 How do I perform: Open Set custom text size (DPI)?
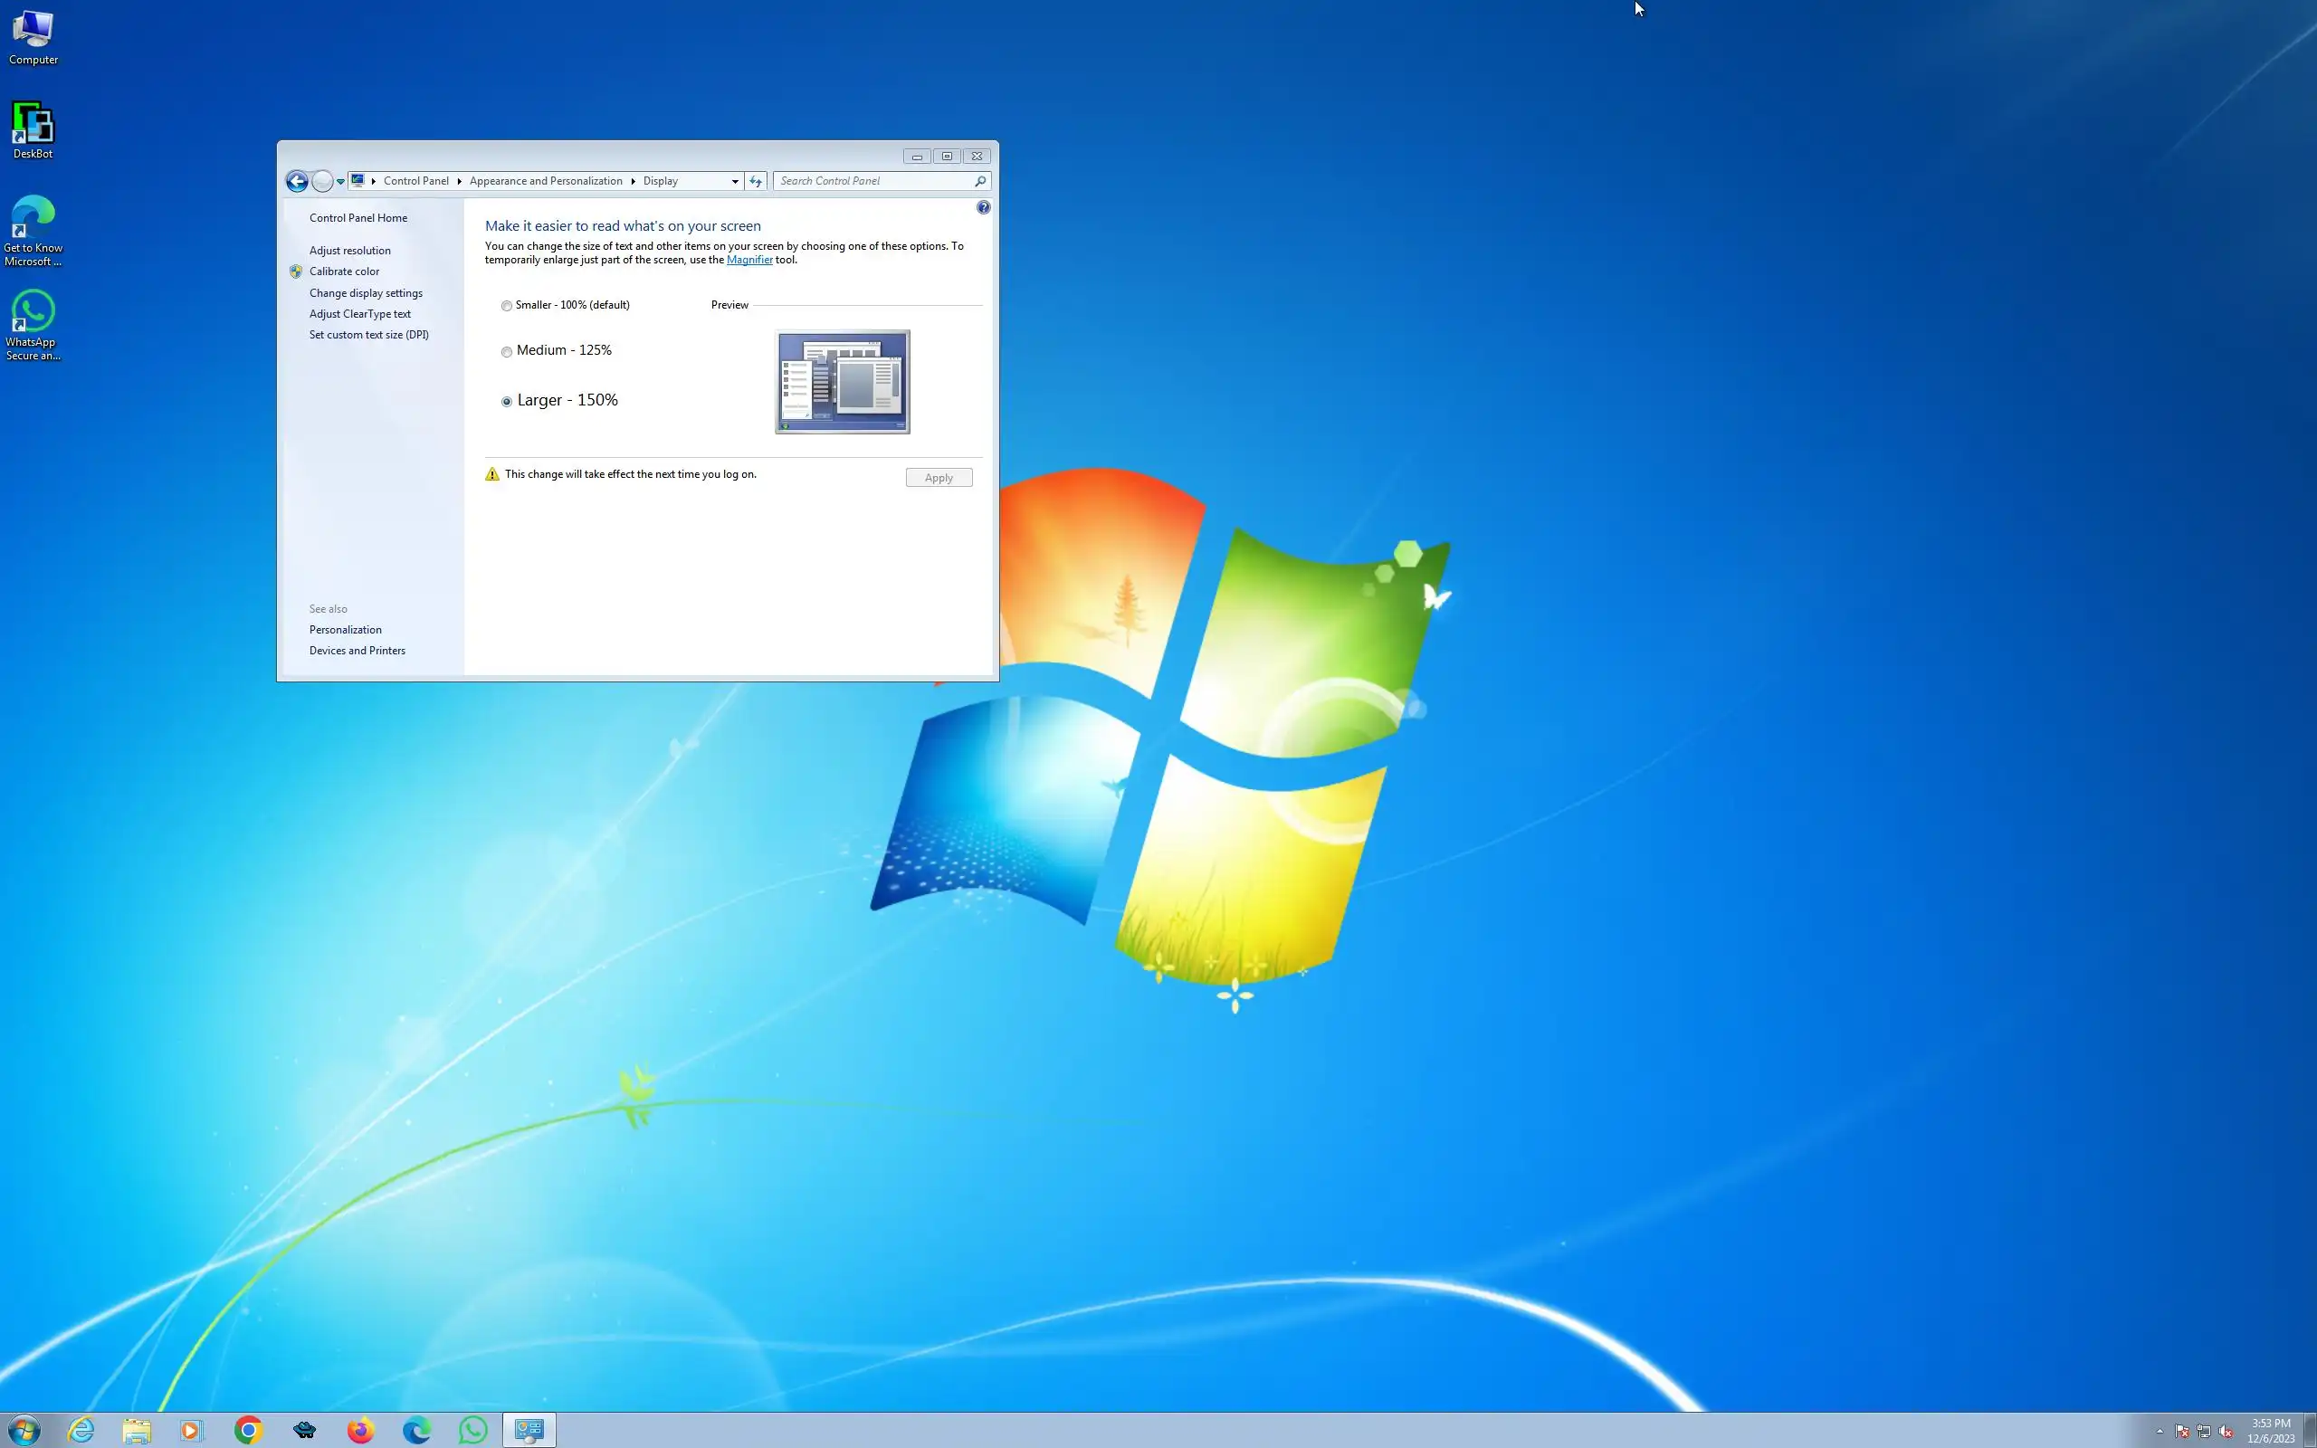(x=368, y=335)
